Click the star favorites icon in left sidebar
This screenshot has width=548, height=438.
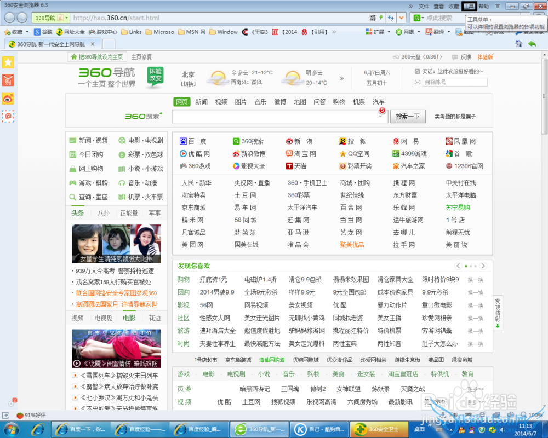coord(8,63)
